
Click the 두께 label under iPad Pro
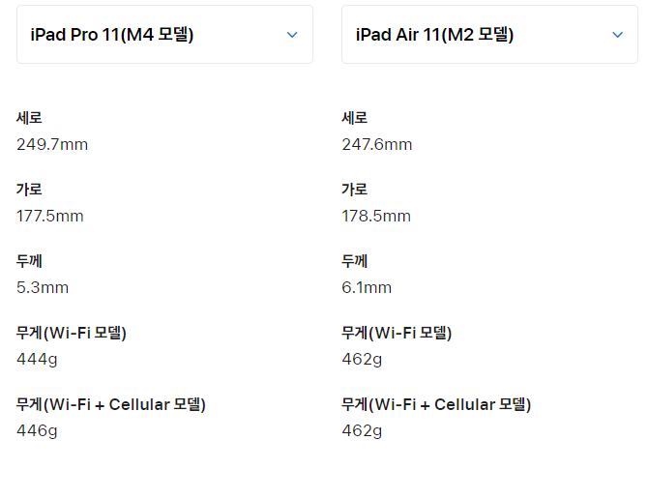point(29,261)
